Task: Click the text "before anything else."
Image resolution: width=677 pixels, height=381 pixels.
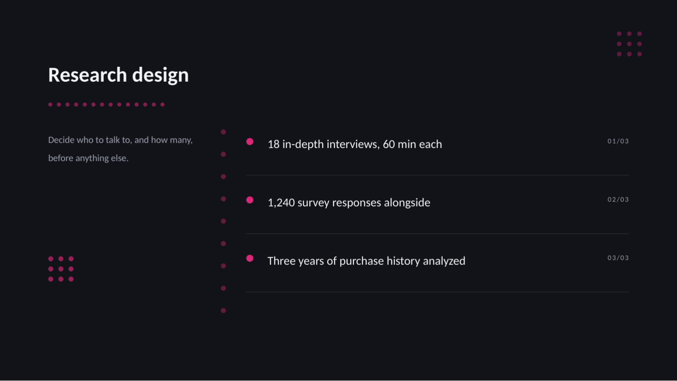Action: pyautogui.click(x=88, y=158)
